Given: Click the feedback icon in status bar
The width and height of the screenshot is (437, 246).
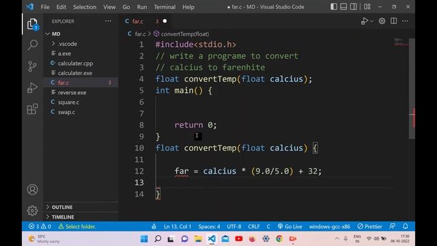Looking at the screenshot, I should (x=392, y=226).
